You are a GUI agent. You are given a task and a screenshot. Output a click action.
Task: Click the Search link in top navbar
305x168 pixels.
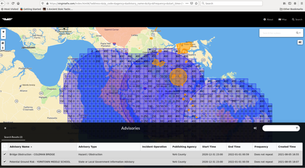pyautogui.click(x=297, y=19)
